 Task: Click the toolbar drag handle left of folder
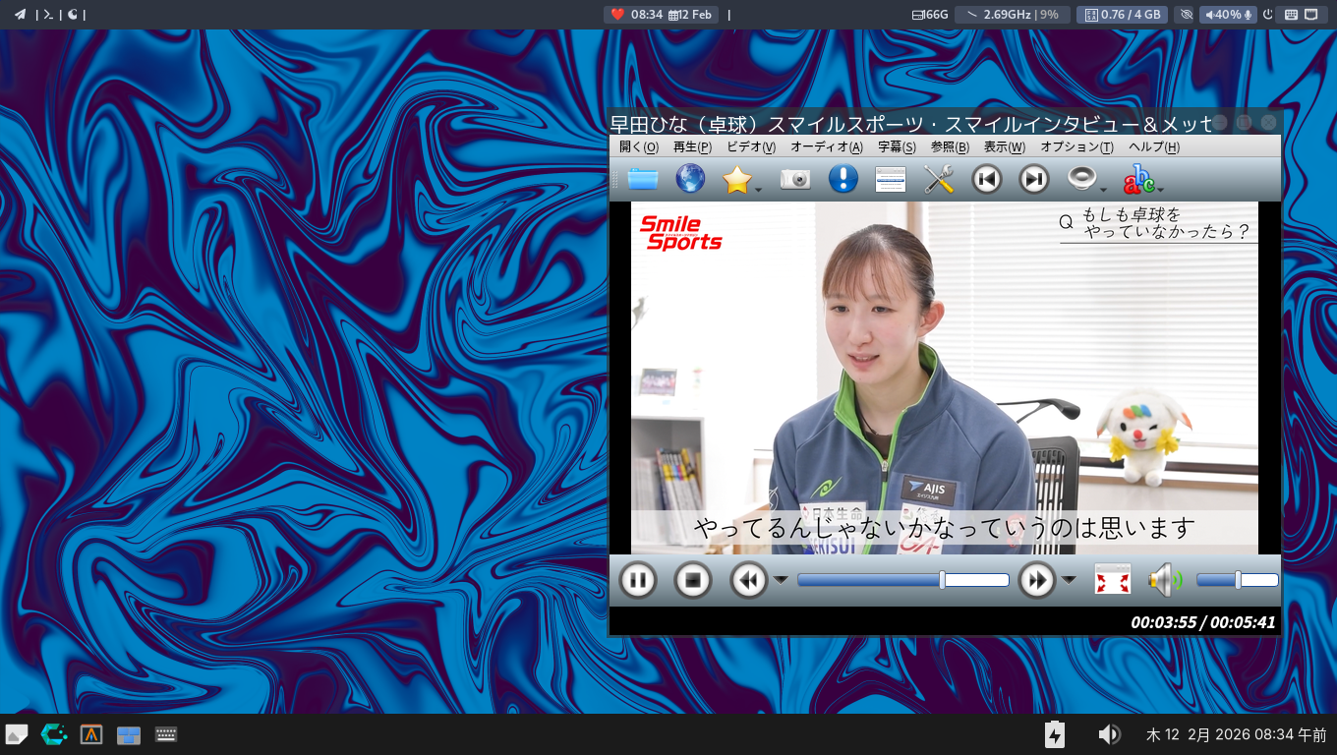pos(615,179)
